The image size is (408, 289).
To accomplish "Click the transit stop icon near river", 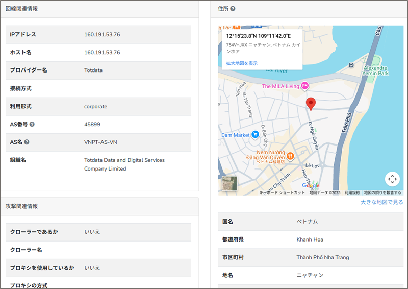I will point(351,65).
